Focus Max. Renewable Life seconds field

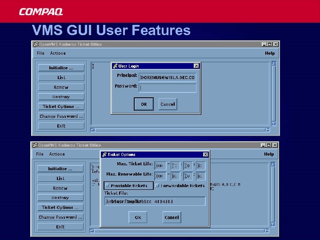point(200,176)
